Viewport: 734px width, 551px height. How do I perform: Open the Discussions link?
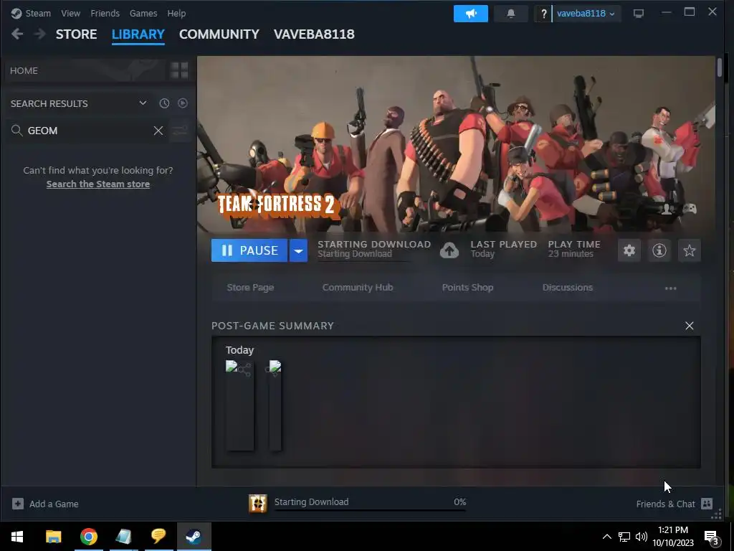coord(568,288)
